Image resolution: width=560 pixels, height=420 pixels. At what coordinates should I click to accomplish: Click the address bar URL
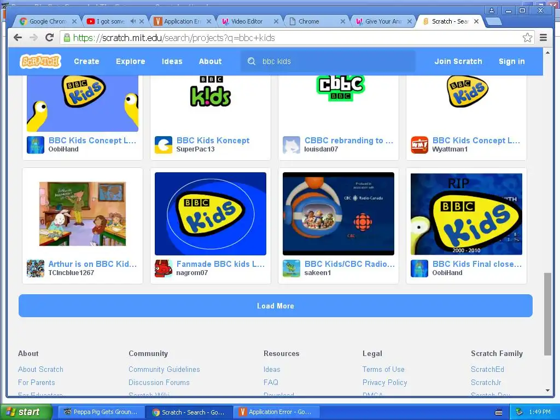pos(174,38)
